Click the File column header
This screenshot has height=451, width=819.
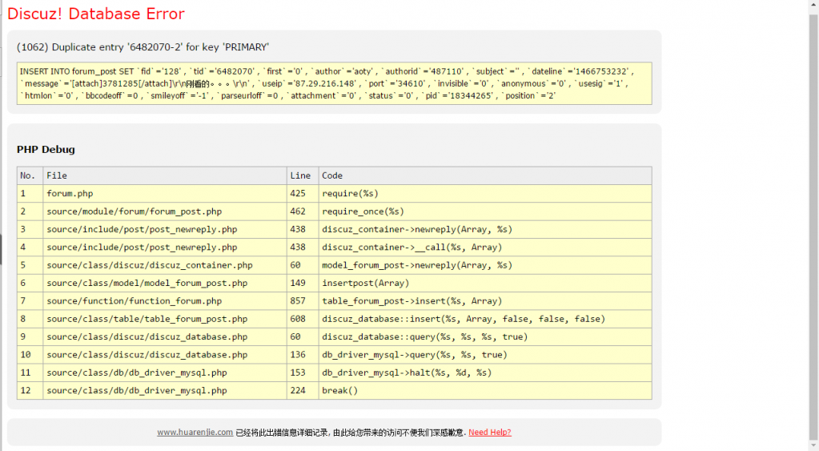click(x=57, y=175)
